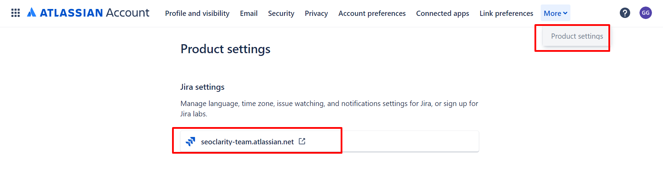Expand the More dropdown

click(555, 13)
